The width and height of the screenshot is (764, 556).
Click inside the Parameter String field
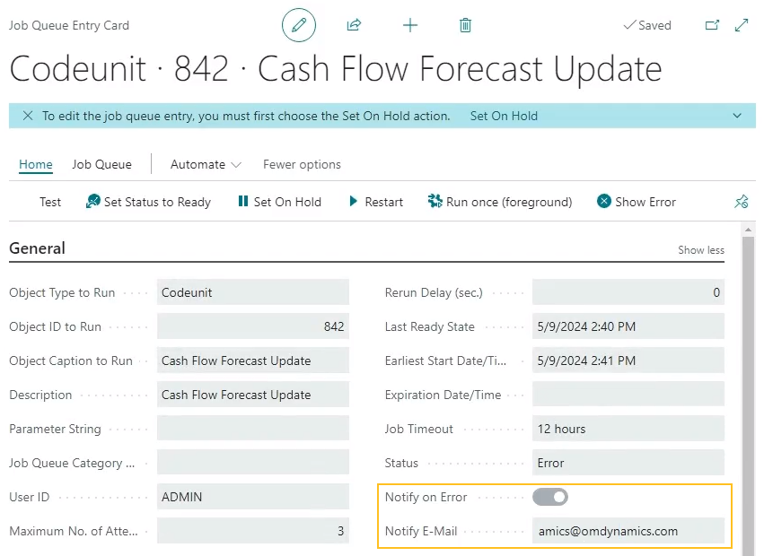click(252, 429)
